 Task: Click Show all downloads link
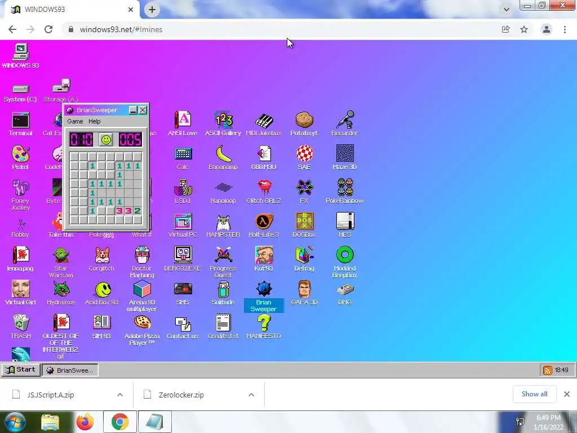534,394
